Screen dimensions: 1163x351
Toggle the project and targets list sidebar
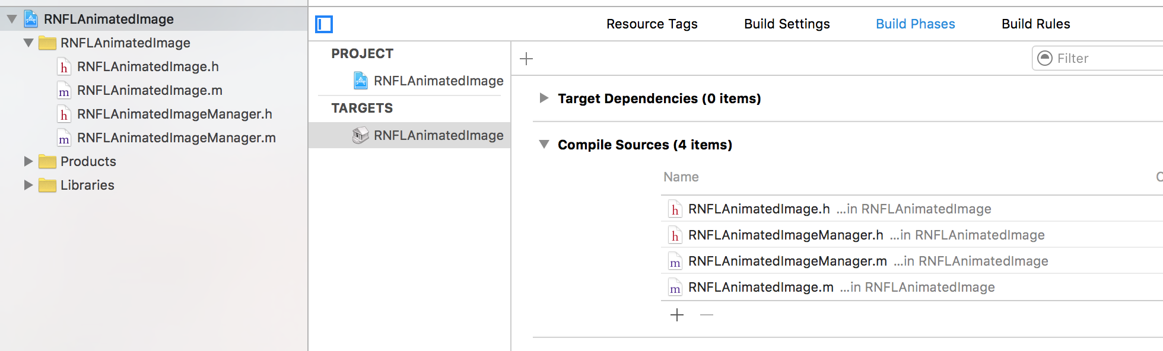(323, 24)
